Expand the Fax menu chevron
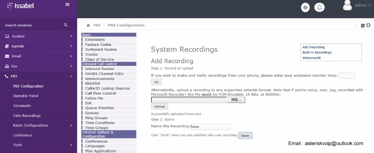The width and height of the screenshot is (374, 153). tap(71, 66)
